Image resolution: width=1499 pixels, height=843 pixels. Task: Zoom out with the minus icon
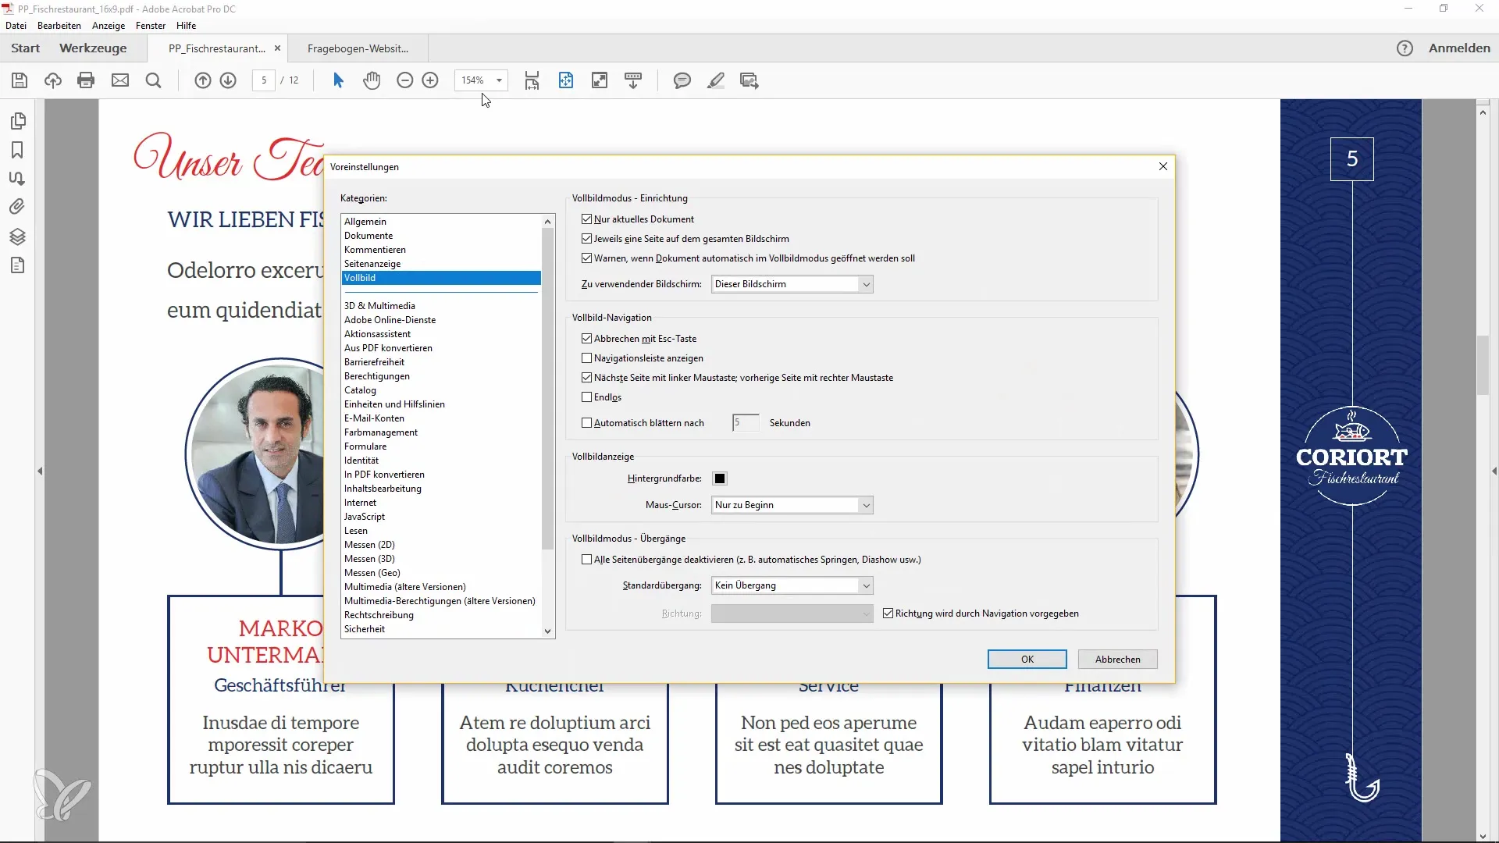click(404, 80)
